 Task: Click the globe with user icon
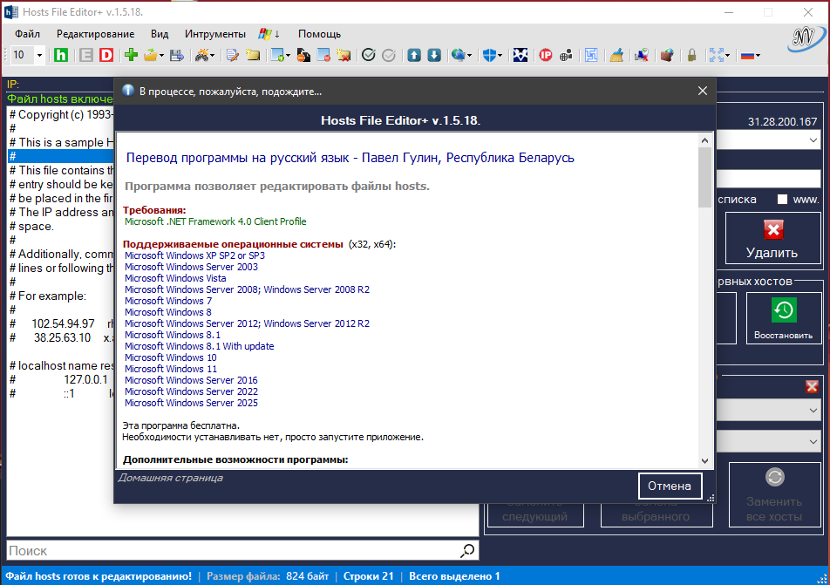click(566, 55)
